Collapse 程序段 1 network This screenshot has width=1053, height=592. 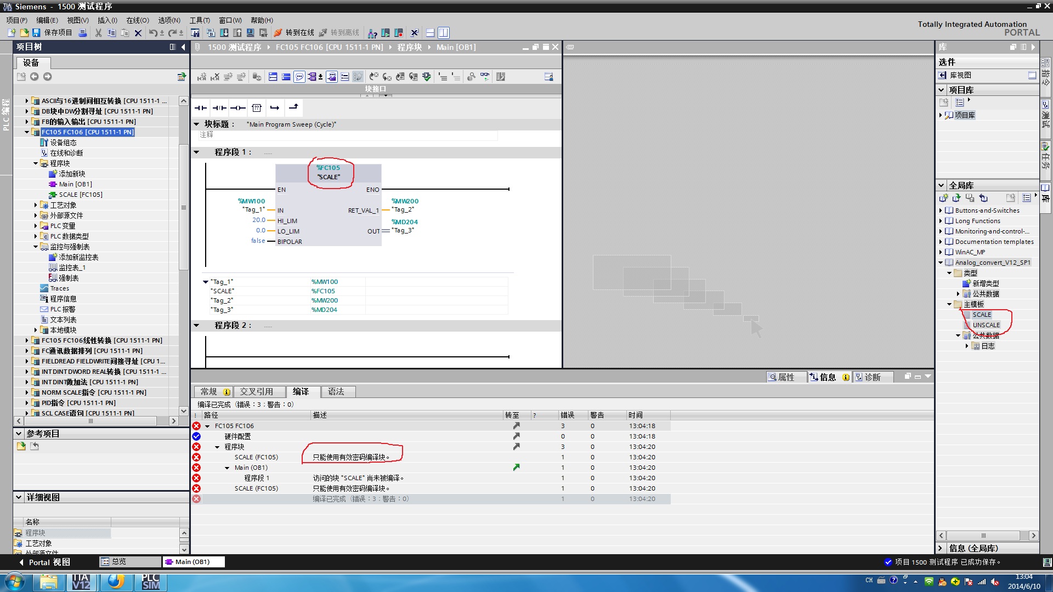pos(196,152)
